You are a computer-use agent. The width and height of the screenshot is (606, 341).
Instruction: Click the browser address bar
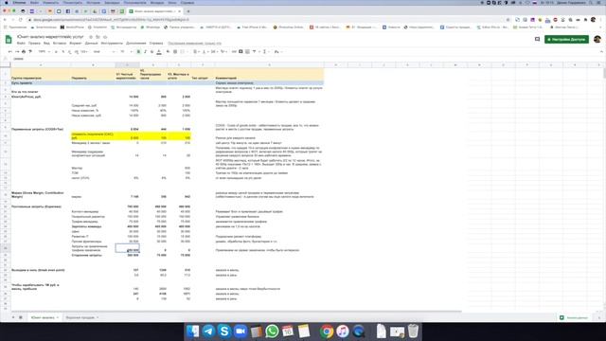point(267,20)
